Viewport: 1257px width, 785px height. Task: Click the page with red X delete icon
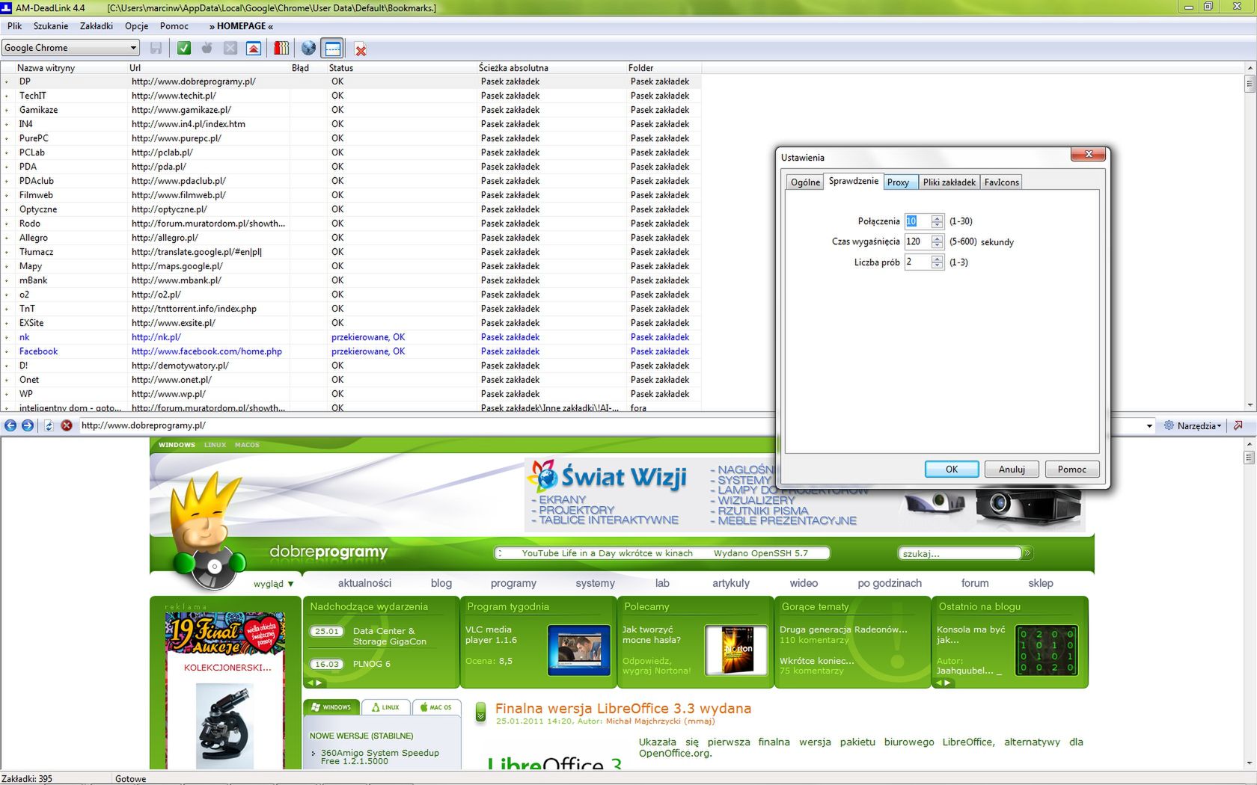pyautogui.click(x=361, y=49)
